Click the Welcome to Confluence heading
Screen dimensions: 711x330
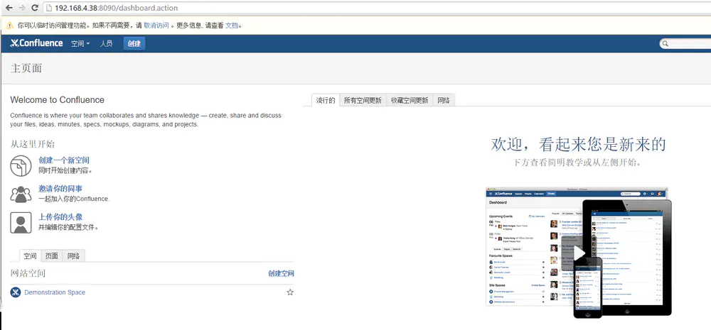tap(57, 100)
